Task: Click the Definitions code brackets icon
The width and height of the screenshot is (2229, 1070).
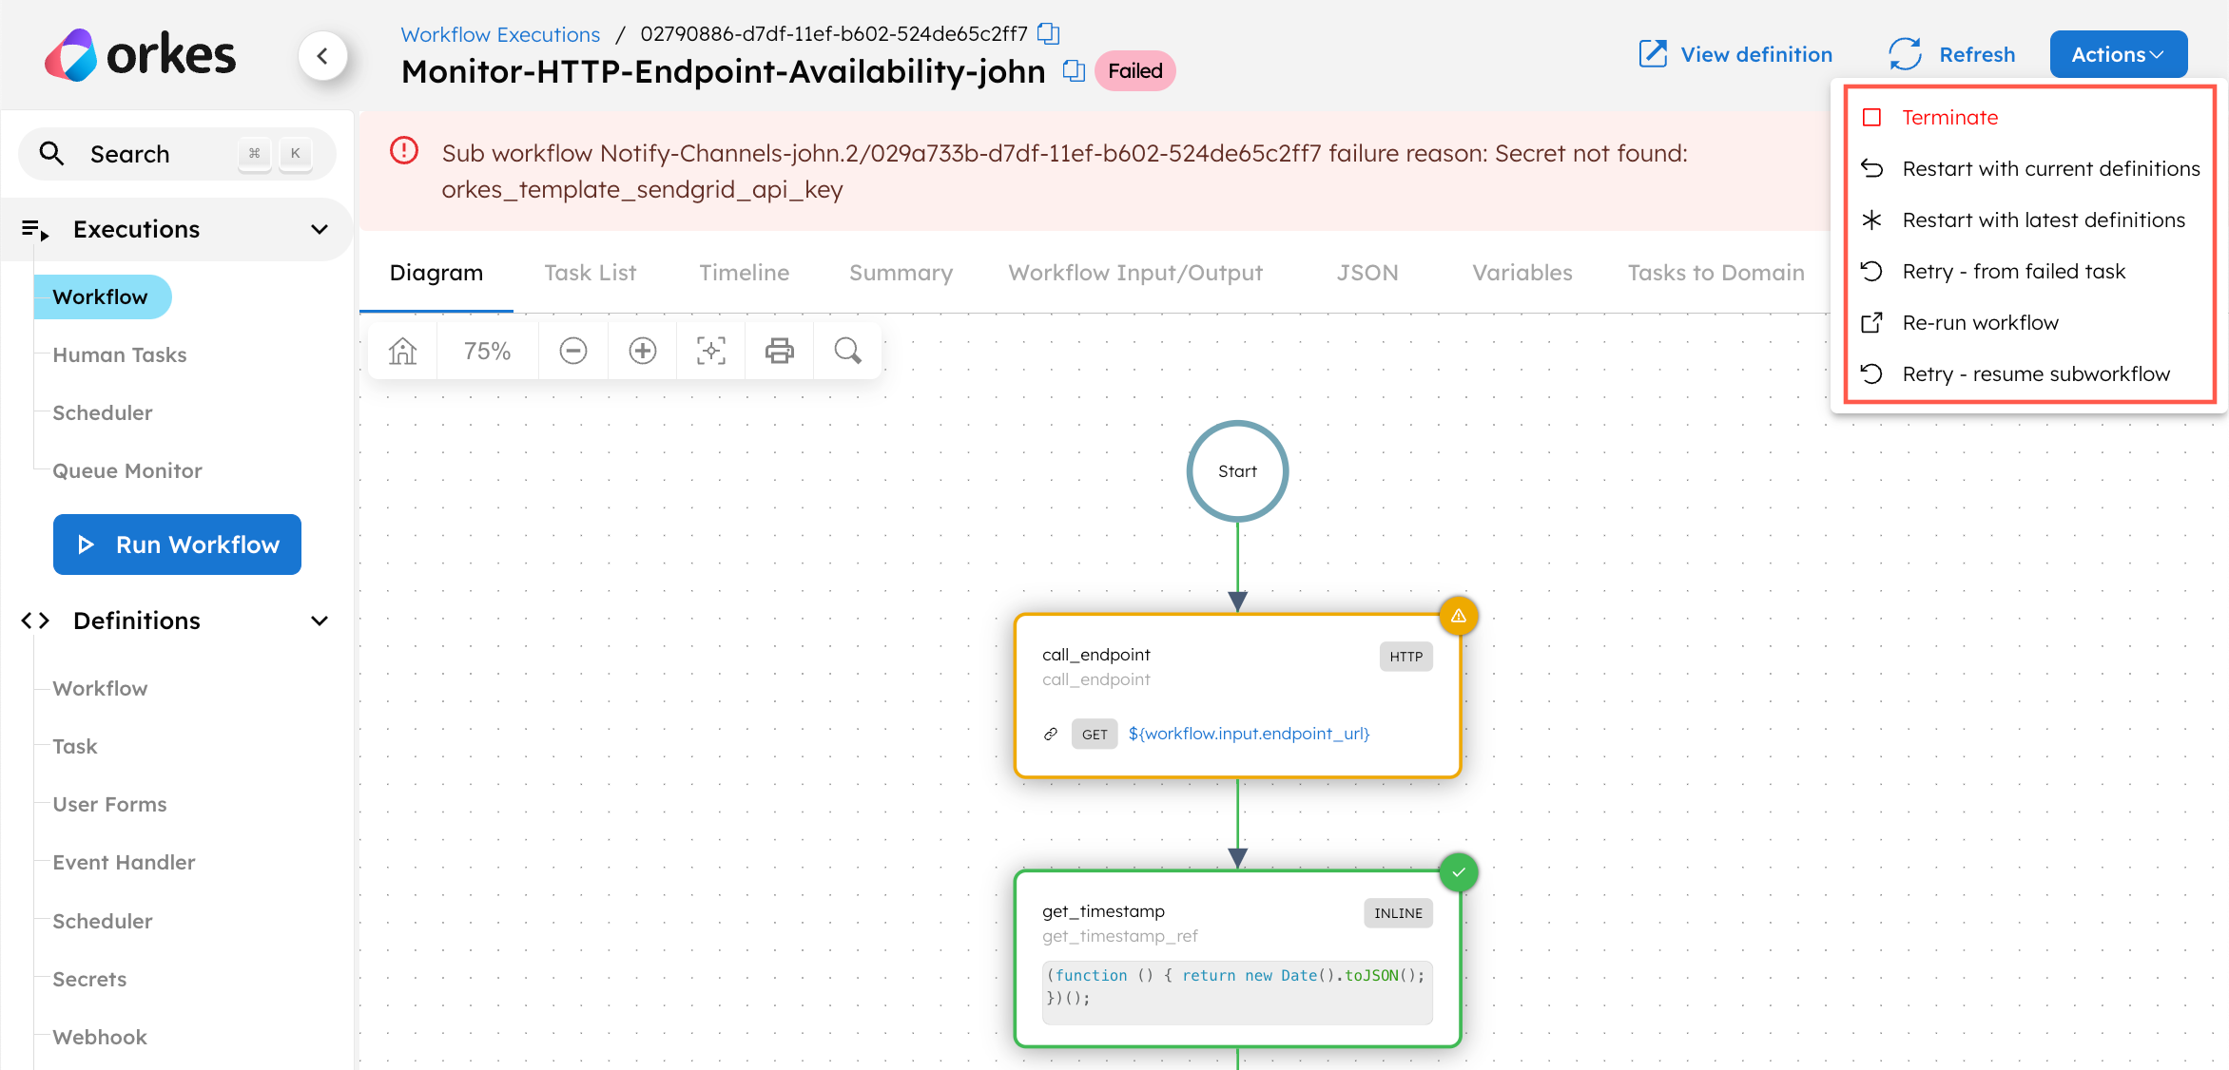Action: 35,621
